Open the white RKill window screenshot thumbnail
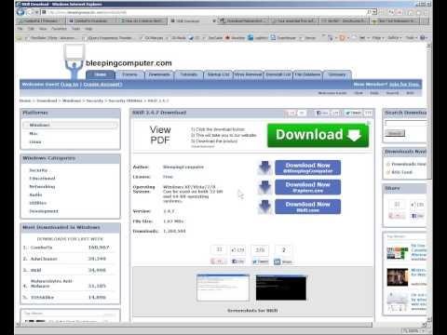Image resolution: width=447 pixels, height=335 pixels. (x=223, y=288)
